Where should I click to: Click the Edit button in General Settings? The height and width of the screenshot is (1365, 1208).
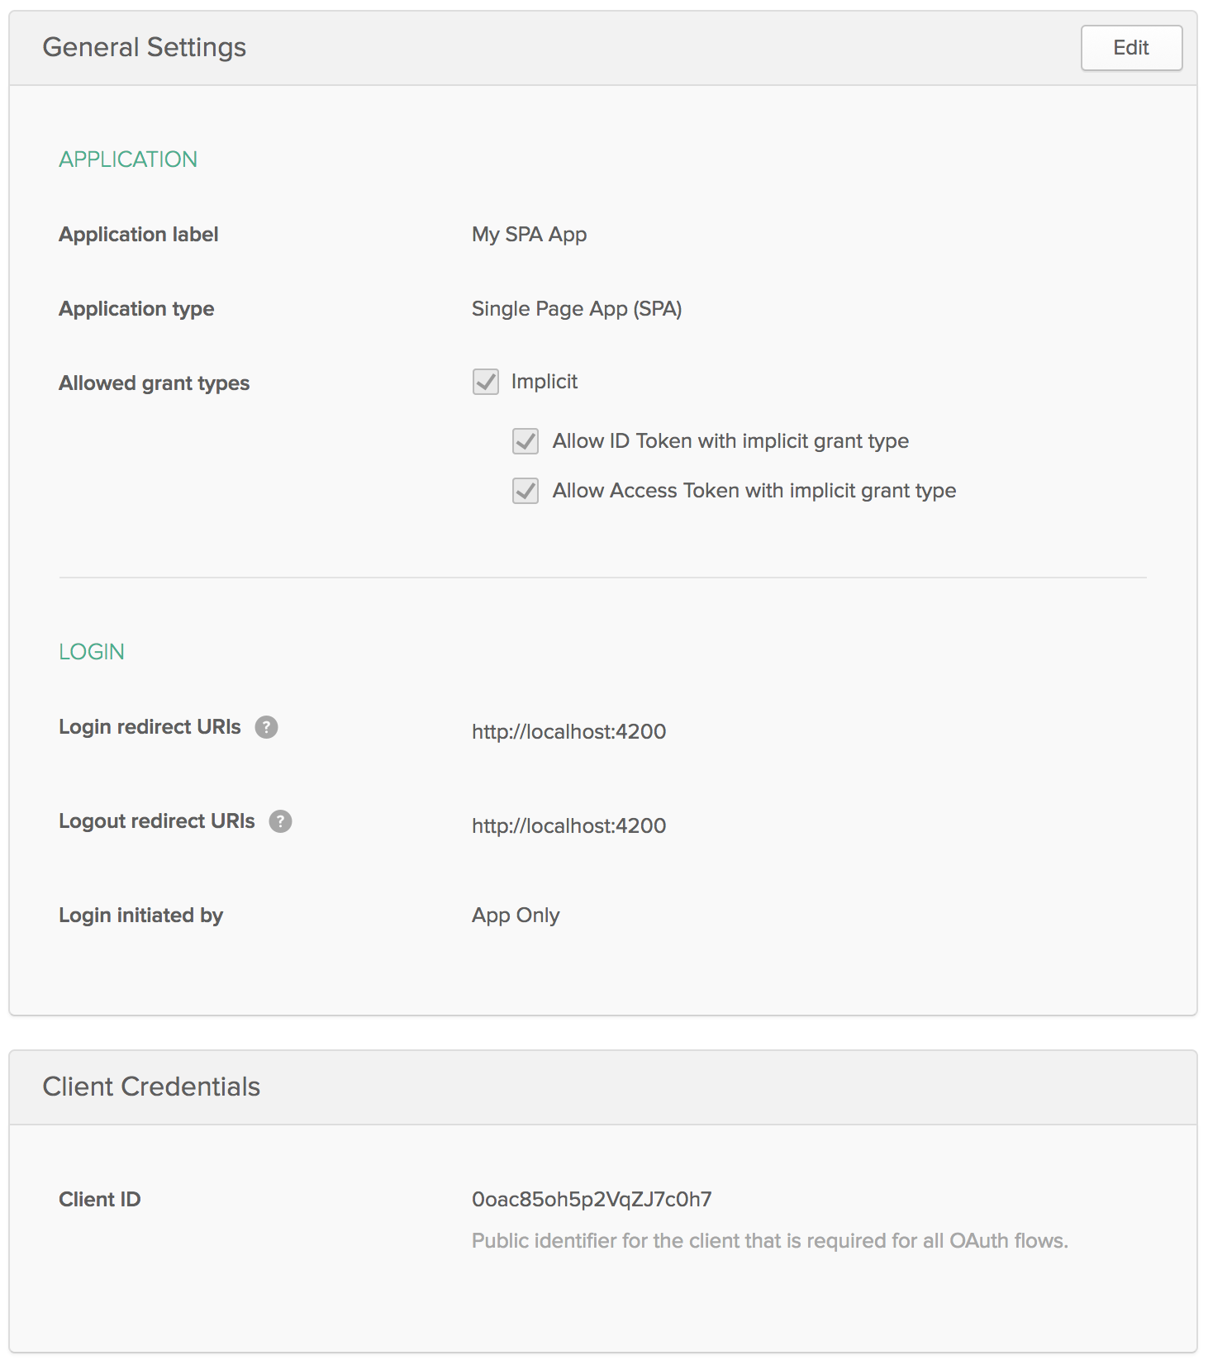pyautogui.click(x=1130, y=48)
